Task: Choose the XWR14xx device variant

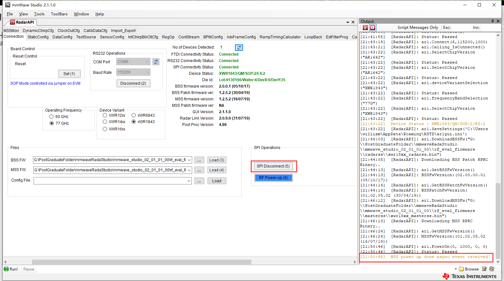Action: pyautogui.click(x=105, y=122)
